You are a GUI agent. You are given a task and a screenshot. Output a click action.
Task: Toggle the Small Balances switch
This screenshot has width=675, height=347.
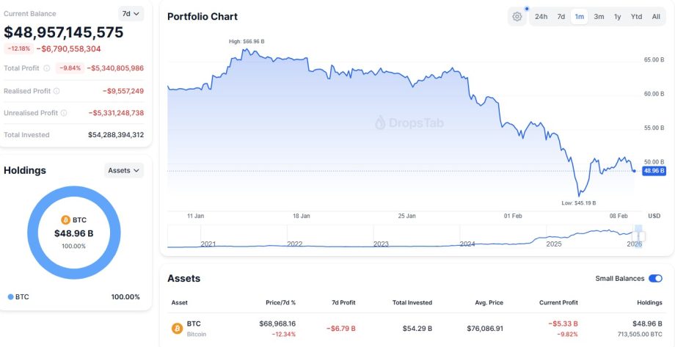click(x=655, y=279)
